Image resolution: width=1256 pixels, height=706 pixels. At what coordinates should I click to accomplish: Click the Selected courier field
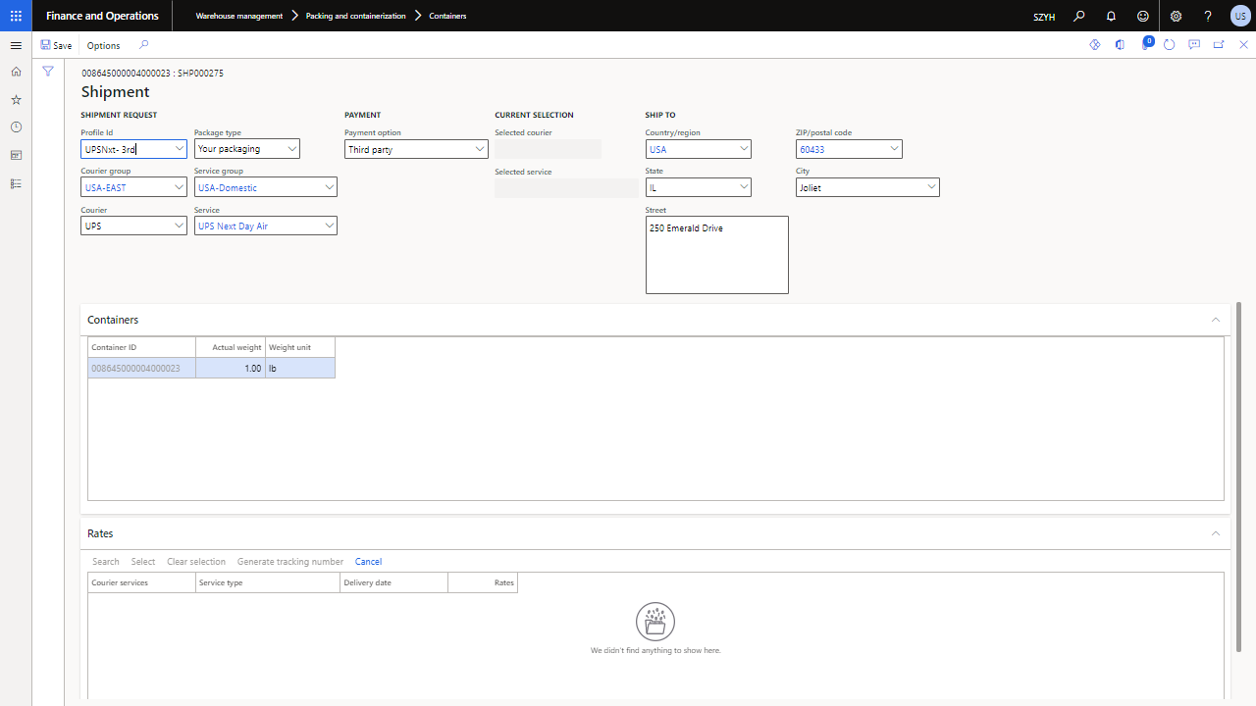[548, 149]
